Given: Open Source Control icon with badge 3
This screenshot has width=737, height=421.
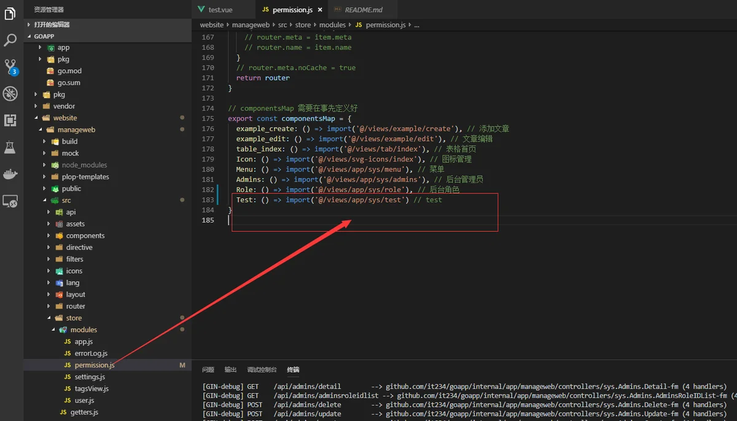Looking at the screenshot, I should pyautogui.click(x=10, y=67).
